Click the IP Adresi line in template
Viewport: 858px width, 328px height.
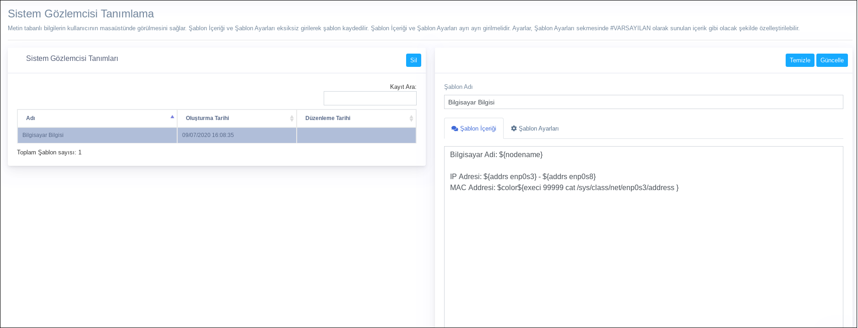pyautogui.click(x=522, y=177)
